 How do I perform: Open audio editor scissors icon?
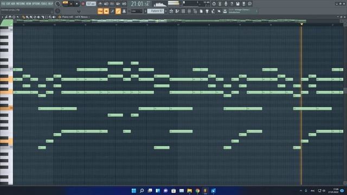[220, 4]
